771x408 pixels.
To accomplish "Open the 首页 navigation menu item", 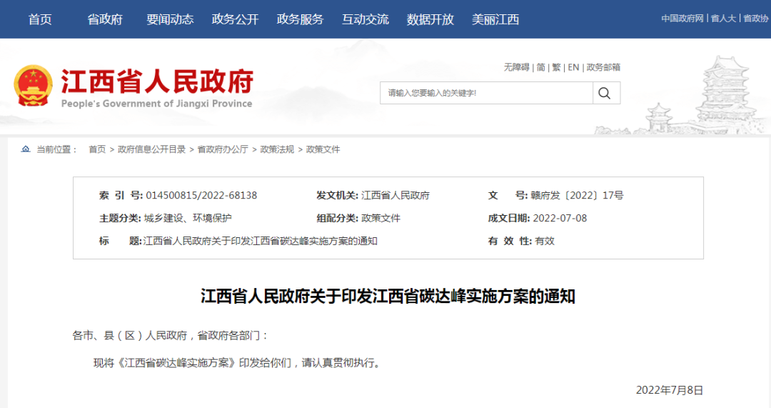I will tap(40, 19).
